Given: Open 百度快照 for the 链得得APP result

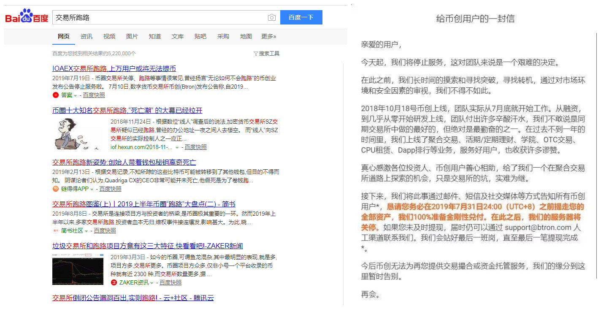Looking at the screenshot, I should (x=110, y=189).
